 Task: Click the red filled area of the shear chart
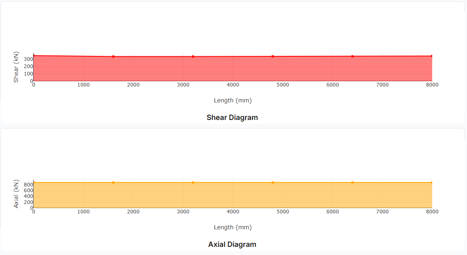pyautogui.click(x=232, y=69)
